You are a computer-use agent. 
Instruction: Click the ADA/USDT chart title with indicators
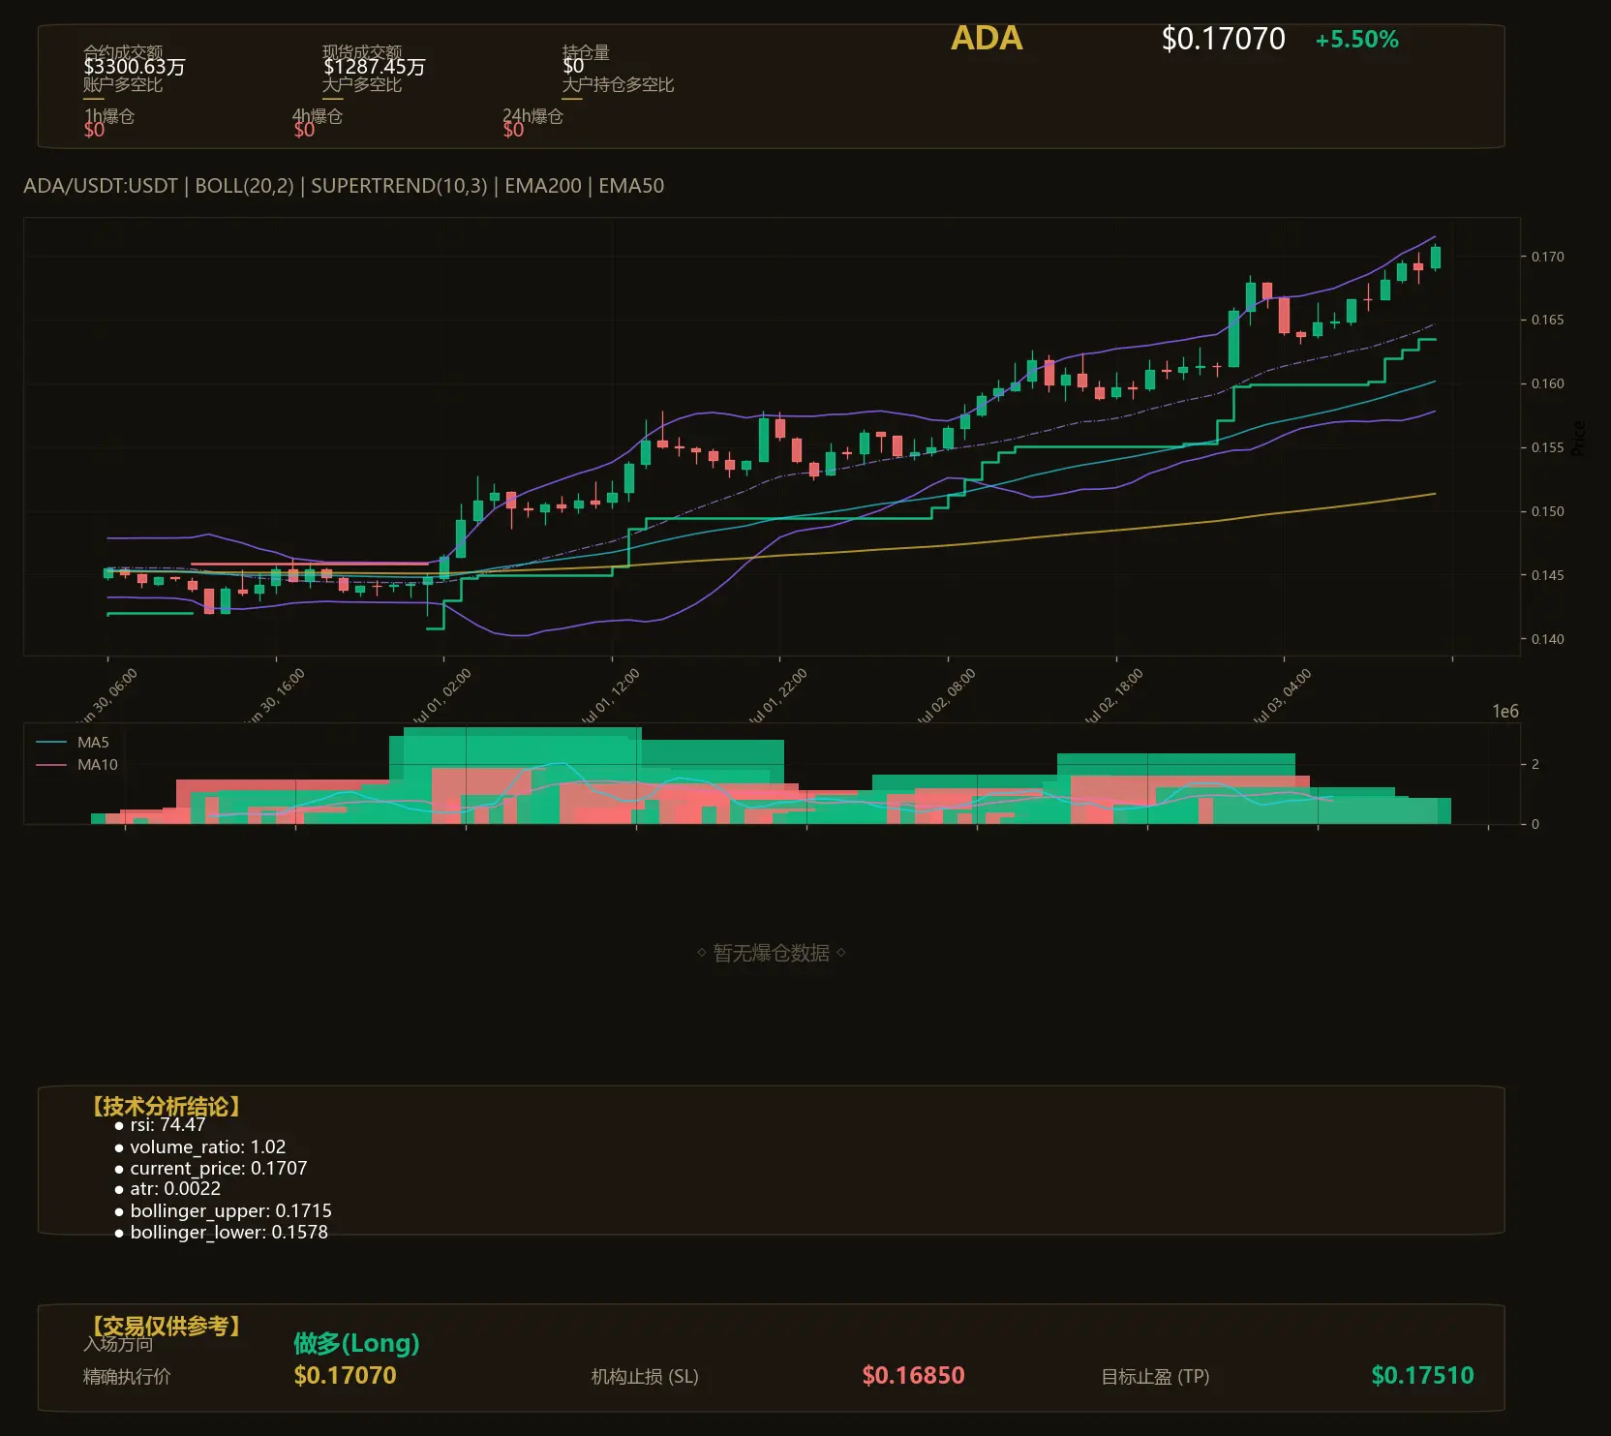tap(344, 186)
